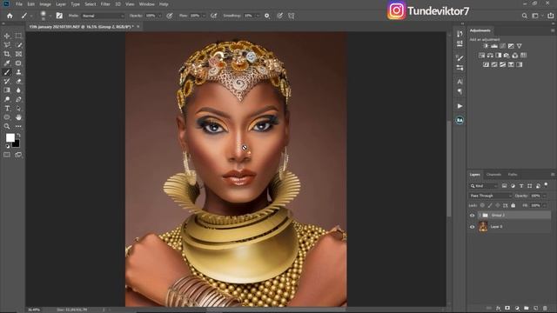The height and width of the screenshot is (313, 557).
Task: Open the Window menu
Action: 147,4
